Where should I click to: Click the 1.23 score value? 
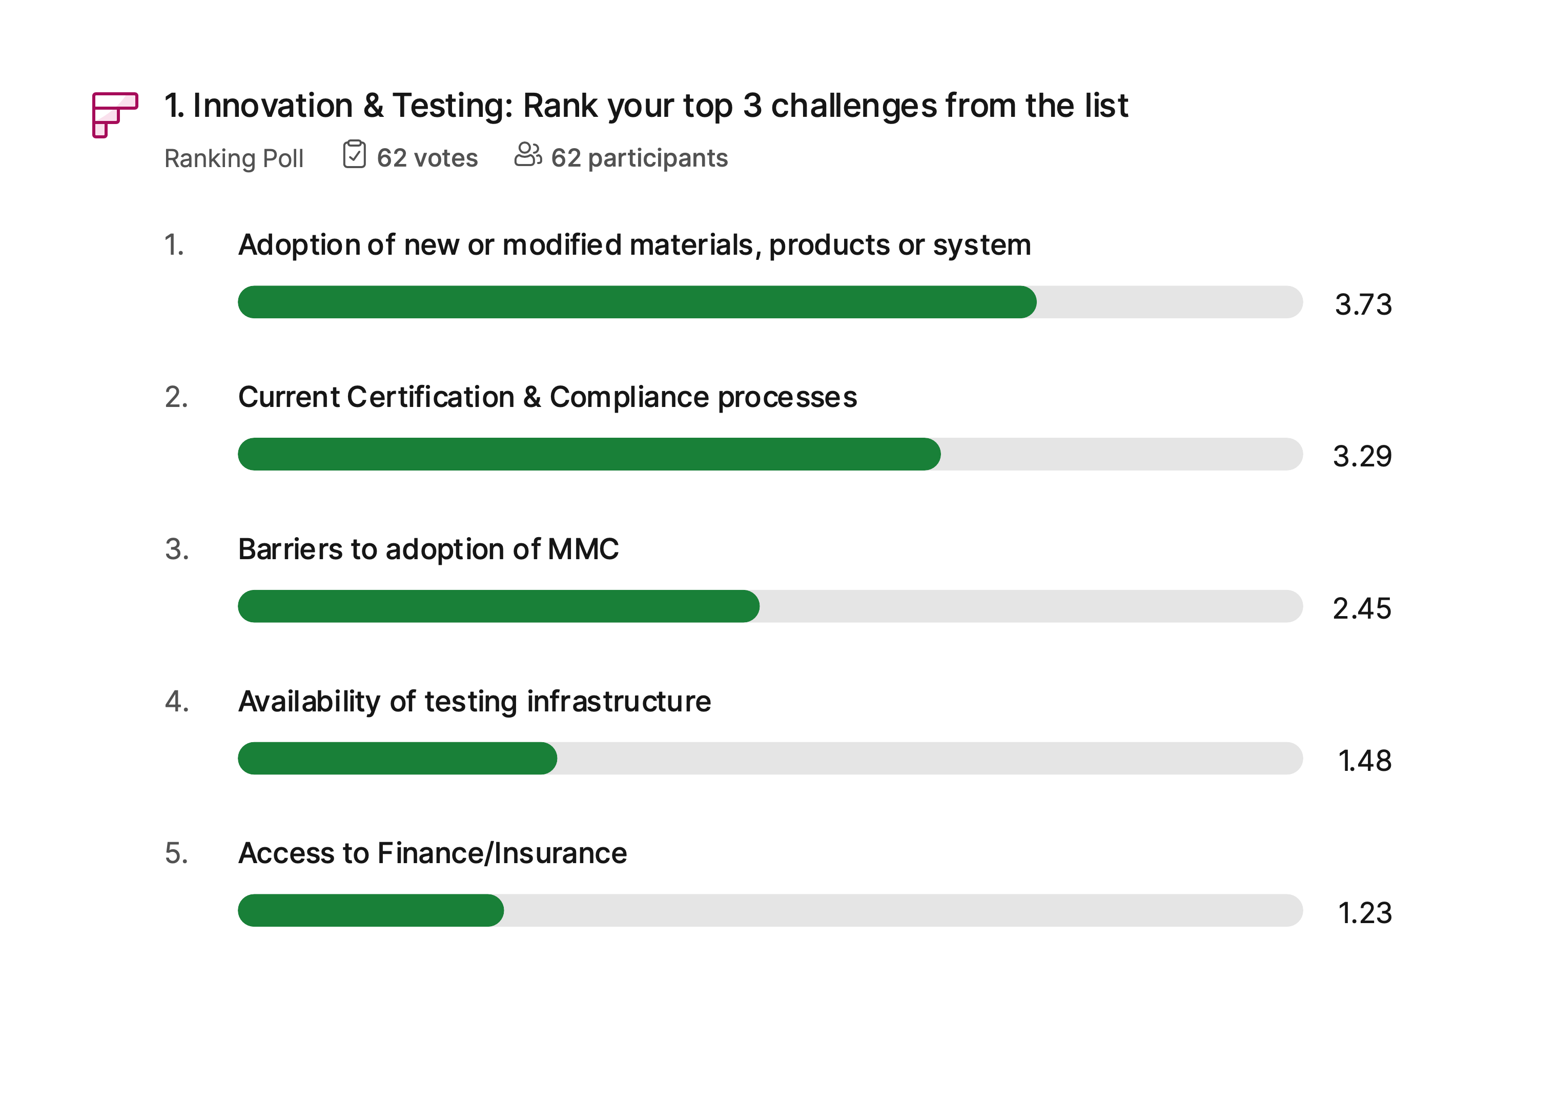[x=1364, y=913]
